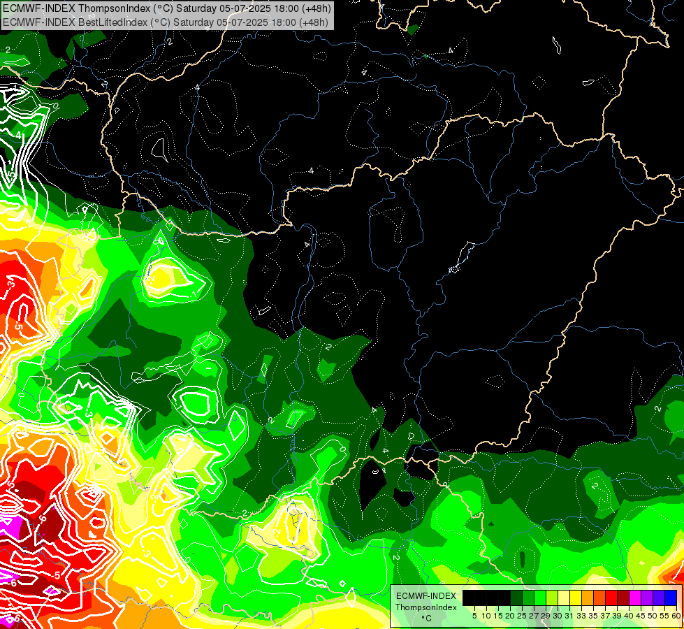Click the BestLiftedIndex title line at top

(x=166, y=22)
